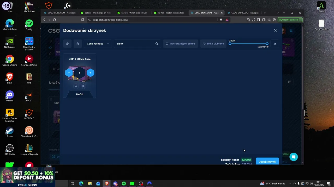Open the 'Cena rosnąco' sort dropdown
334x187 pixels.
(x=98, y=44)
